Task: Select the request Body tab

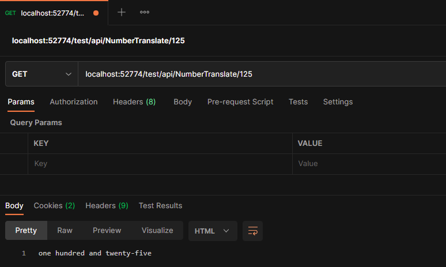Action: 183,101
